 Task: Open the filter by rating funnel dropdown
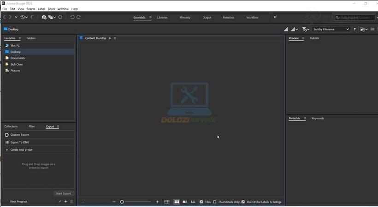tap(306, 29)
